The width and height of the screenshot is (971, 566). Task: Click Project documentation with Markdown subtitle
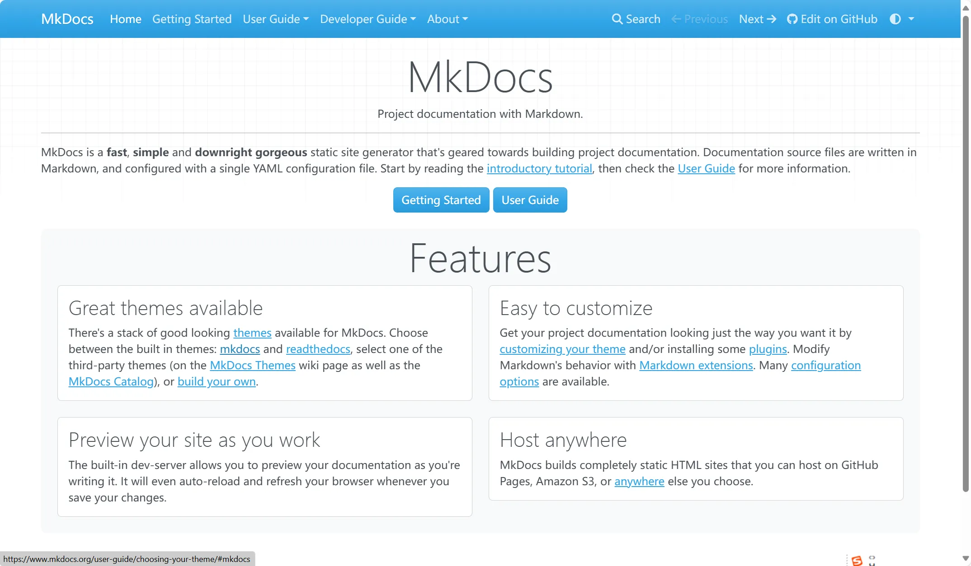tap(480, 114)
